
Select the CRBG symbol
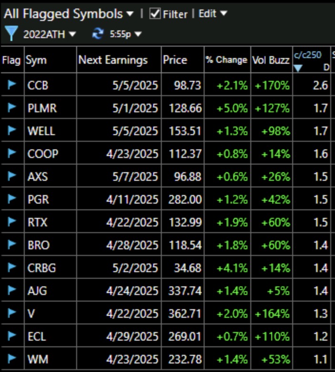pyautogui.click(x=41, y=268)
